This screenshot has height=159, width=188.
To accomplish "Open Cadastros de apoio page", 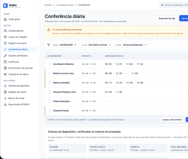I will tap(20, 74).
